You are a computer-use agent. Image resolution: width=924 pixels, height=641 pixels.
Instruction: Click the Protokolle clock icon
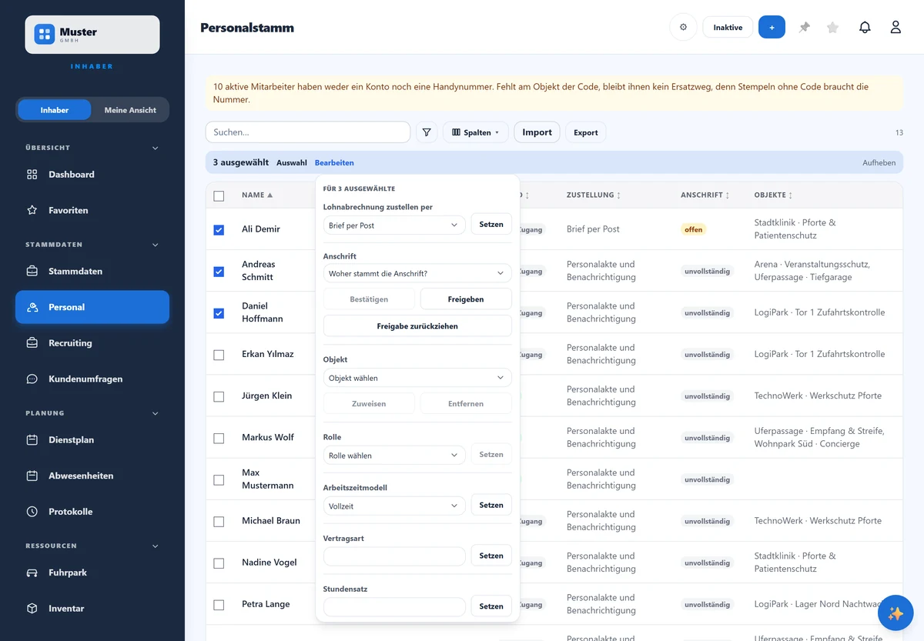32,511
